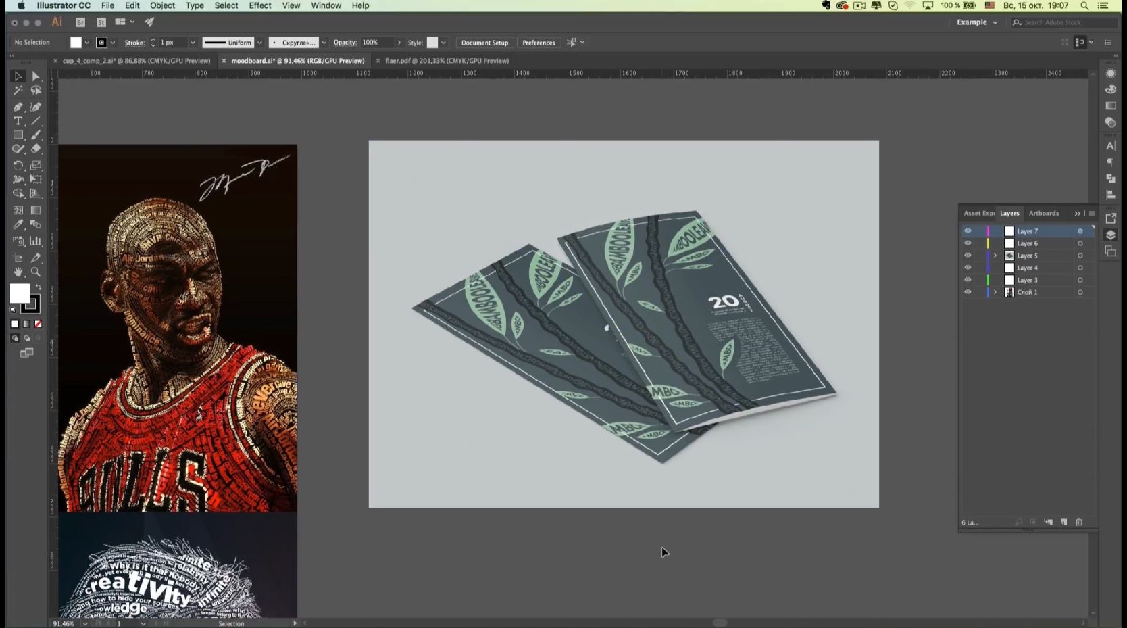Screen dimensions: 1127x628
Task: Click the Search Adobe Stock field
Action: 1064,22
